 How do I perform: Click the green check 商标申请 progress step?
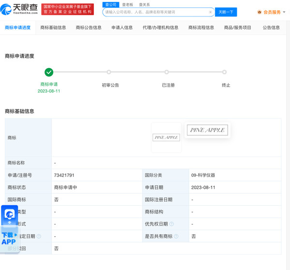(x=49, y=72)
